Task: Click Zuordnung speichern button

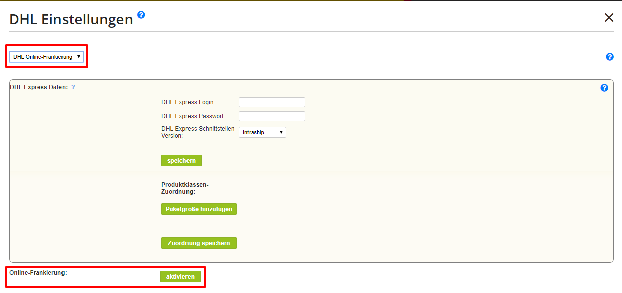Action: (x=199, y=243)
